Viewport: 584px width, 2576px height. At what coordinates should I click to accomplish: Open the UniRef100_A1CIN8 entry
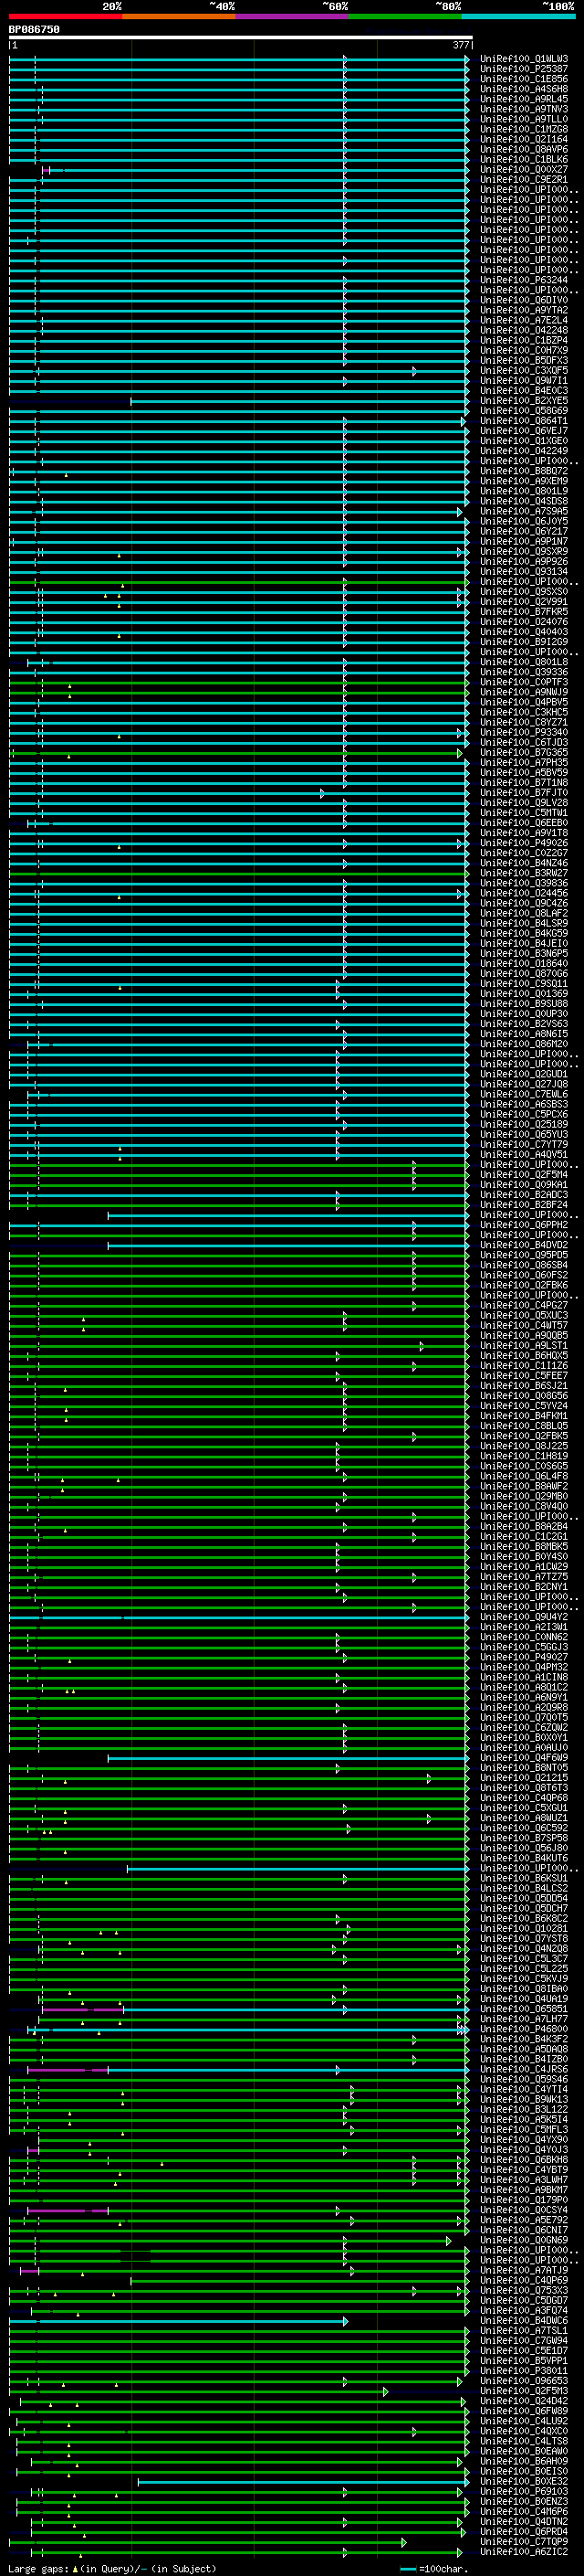[523, 1677]
